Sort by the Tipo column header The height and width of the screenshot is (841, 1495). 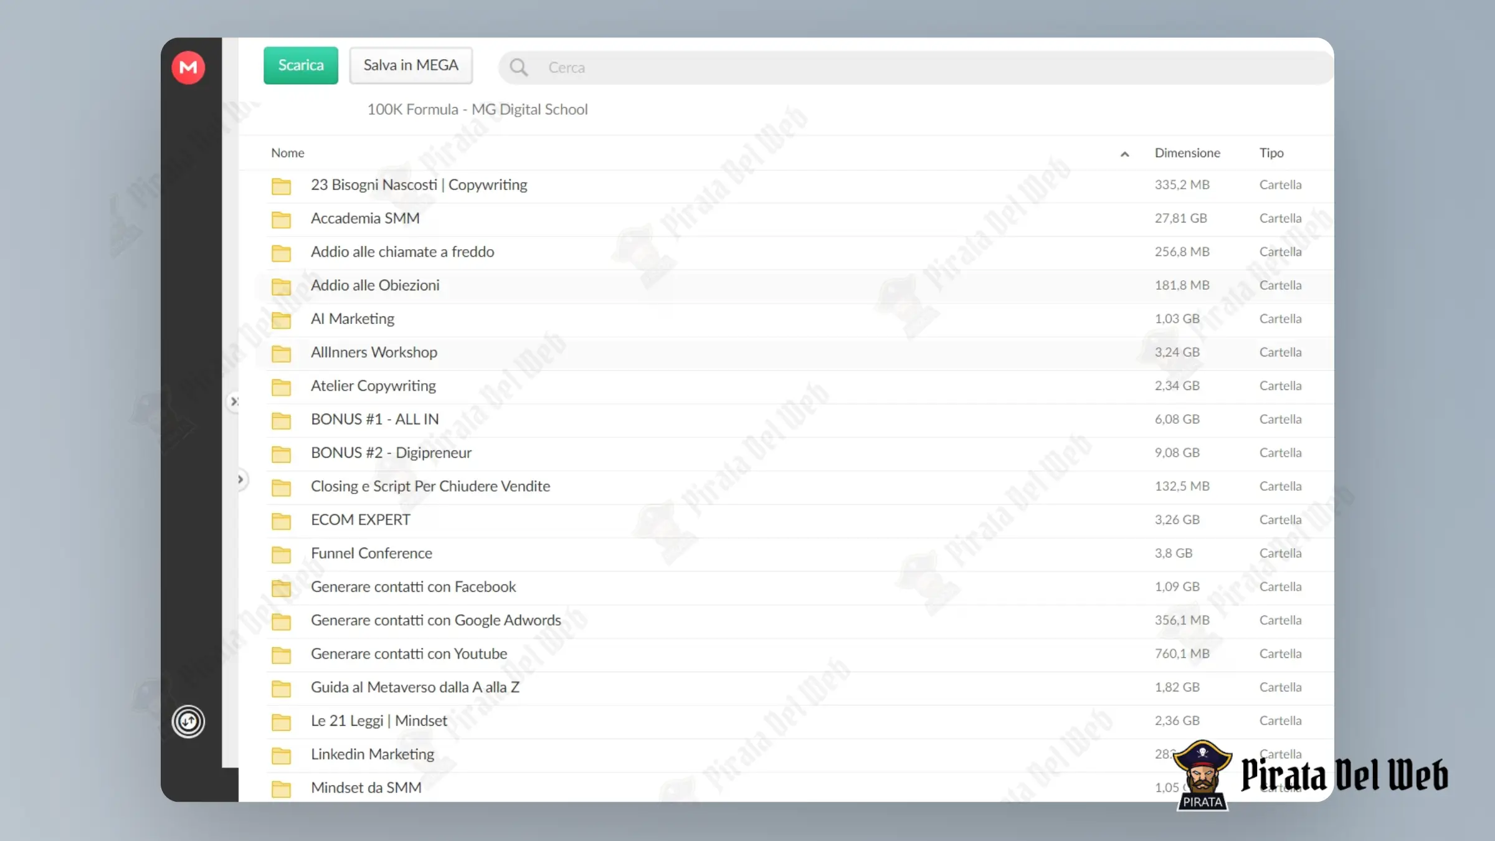[1271, 153]
